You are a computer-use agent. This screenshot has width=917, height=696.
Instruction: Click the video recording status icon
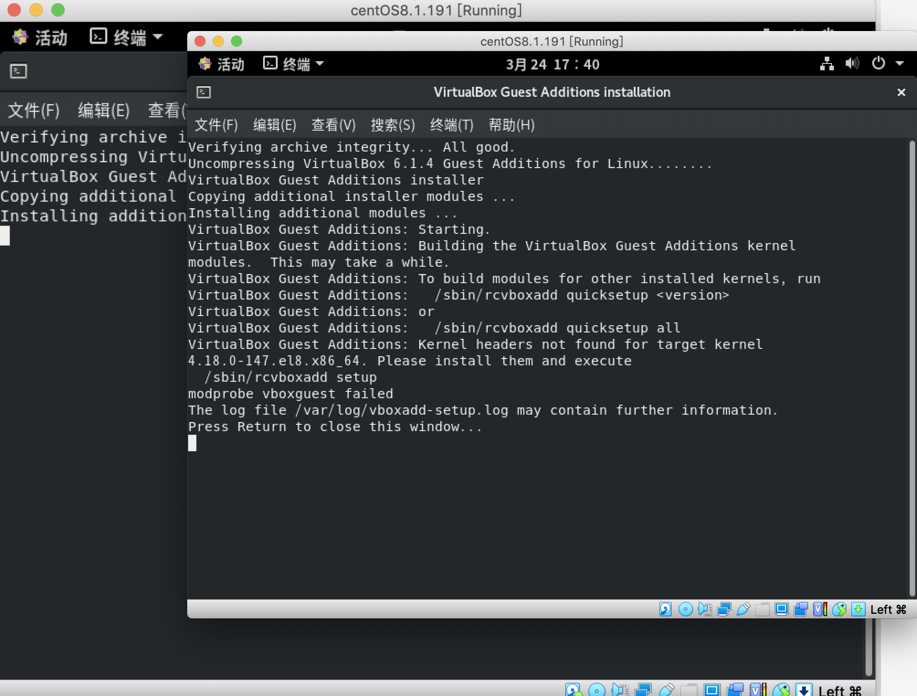coord(801,609)
